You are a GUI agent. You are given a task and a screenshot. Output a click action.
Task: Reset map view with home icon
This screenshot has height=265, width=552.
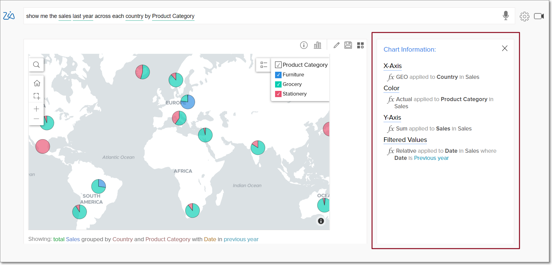pos(37,83)
